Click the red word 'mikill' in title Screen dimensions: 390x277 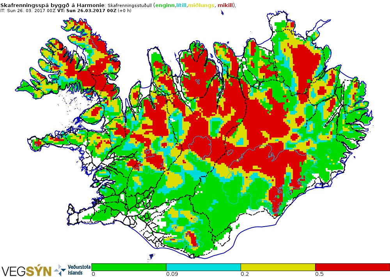[x=225, y=5]
